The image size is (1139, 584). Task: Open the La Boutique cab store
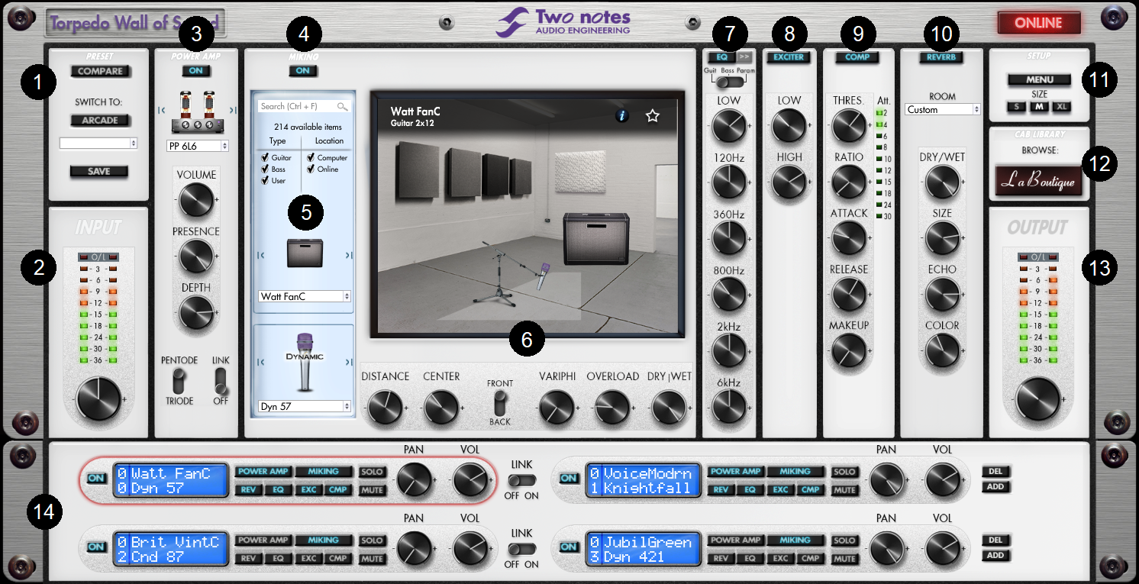(1038, 181)
